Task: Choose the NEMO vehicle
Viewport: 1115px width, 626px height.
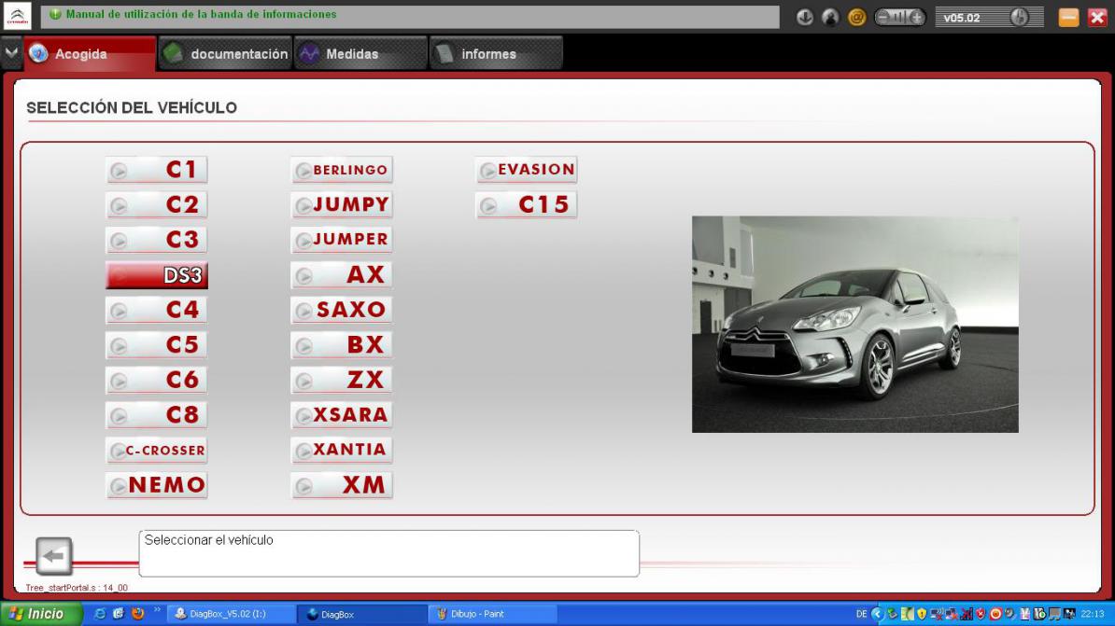Action: tap(157, 484)
